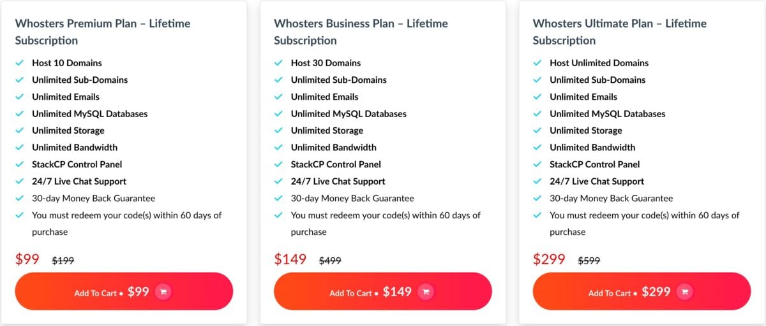
Task: Click checkmark beside Host 10 Domains
Action: point(20,63)
